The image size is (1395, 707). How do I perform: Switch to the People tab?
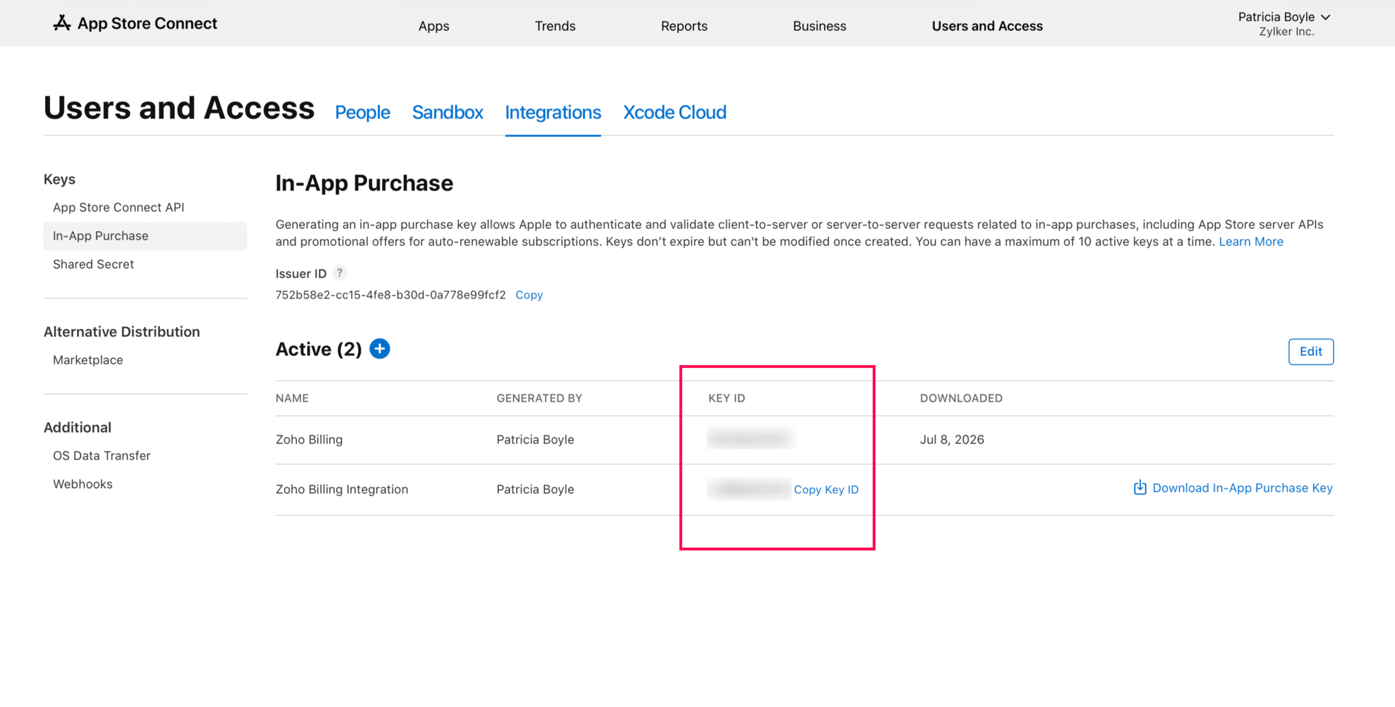click(362, 112)
